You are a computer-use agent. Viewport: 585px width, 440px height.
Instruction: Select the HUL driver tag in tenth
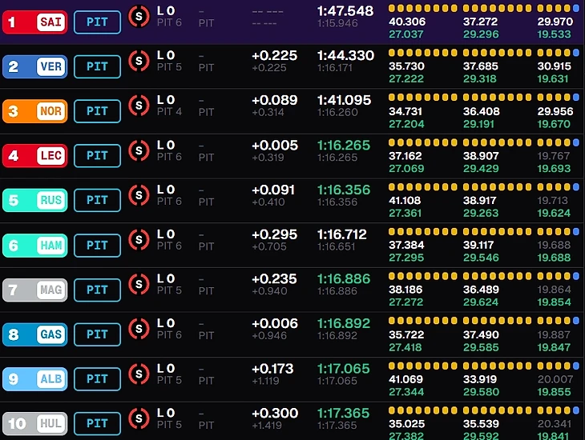(x=35, y=424)
